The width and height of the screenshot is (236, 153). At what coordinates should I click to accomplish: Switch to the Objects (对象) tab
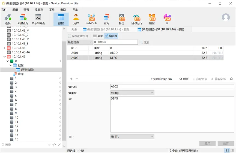pos(74,29)
